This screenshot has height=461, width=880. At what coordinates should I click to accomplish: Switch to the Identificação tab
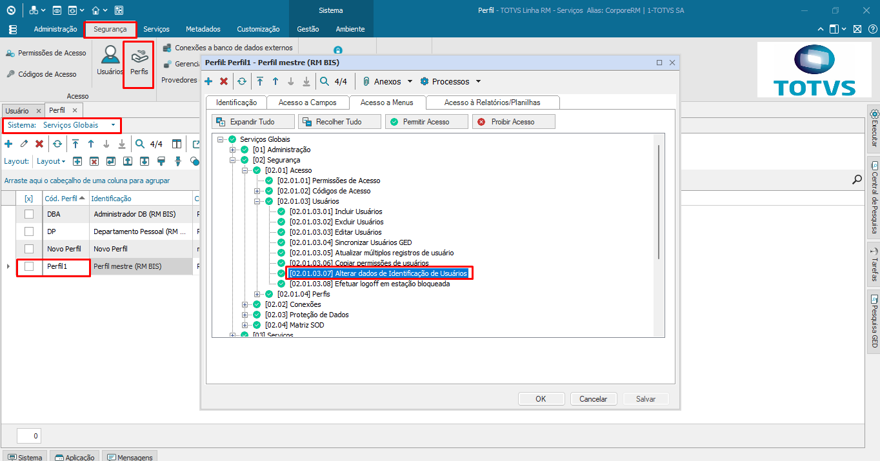pos(236,103)
